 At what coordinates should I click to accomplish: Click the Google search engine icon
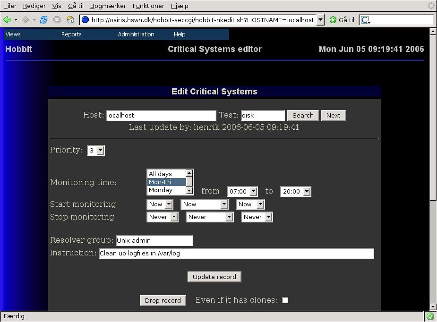coord(365,20)
